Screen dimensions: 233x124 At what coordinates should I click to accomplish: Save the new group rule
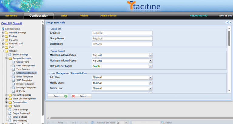(58, 96)
